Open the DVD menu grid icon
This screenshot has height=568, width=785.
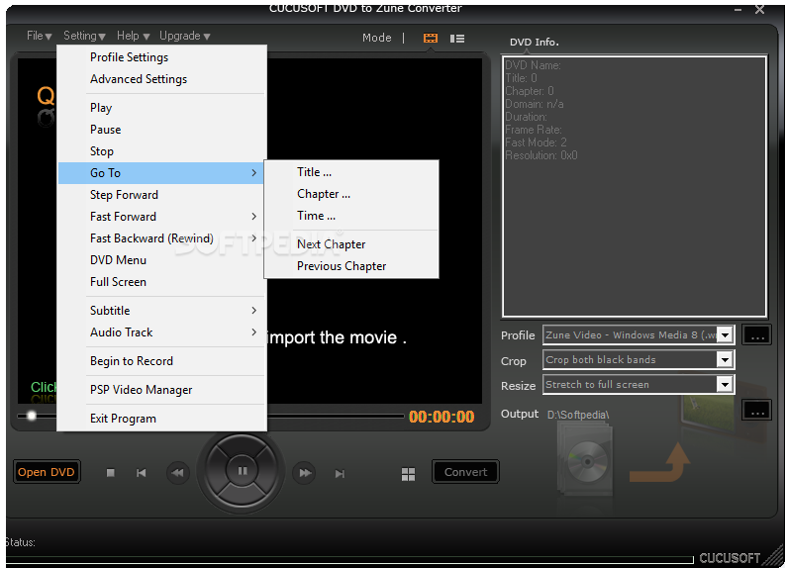pos(409,474)
